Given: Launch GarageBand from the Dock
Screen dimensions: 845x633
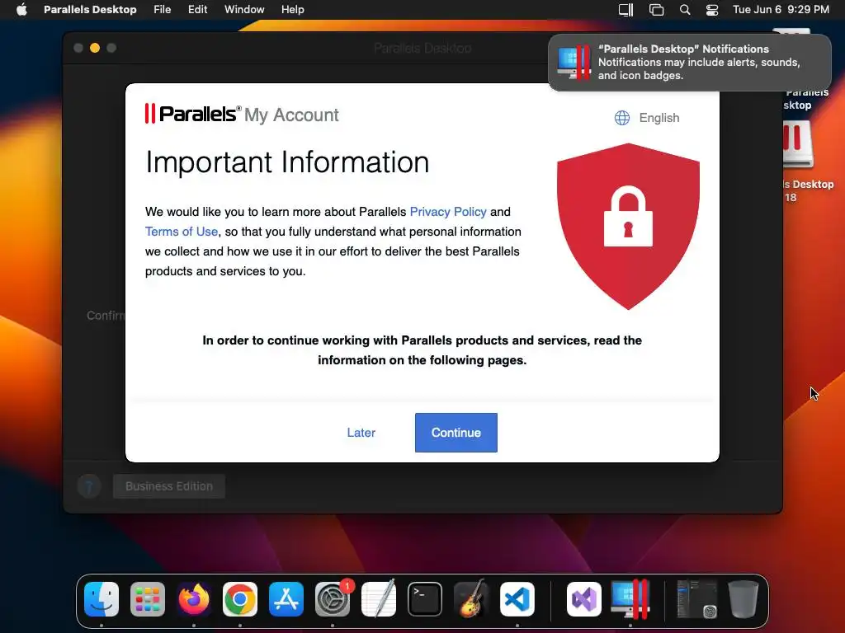Looking at the screenshot, I should tap(471, 599).
